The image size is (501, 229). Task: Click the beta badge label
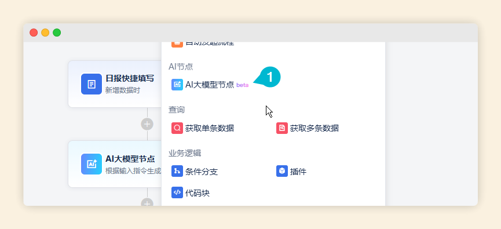pos(242,85)
